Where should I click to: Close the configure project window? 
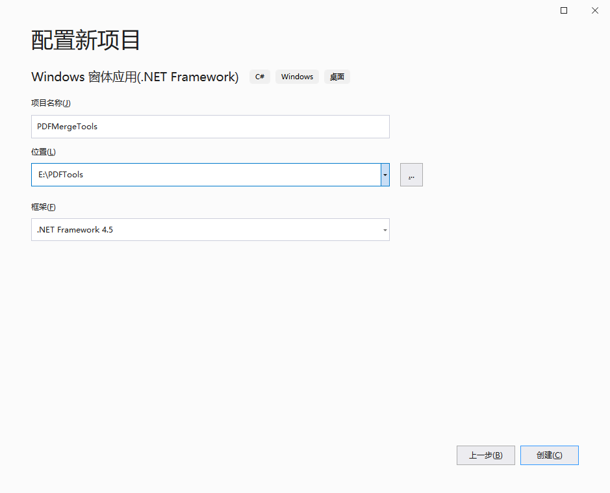click(x=595, y=10)
